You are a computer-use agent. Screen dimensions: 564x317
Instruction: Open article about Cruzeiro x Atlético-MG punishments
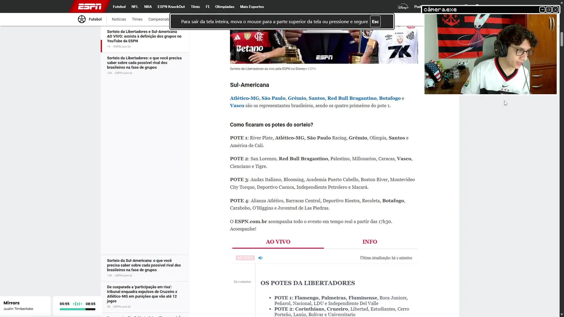tap(142, 294)
